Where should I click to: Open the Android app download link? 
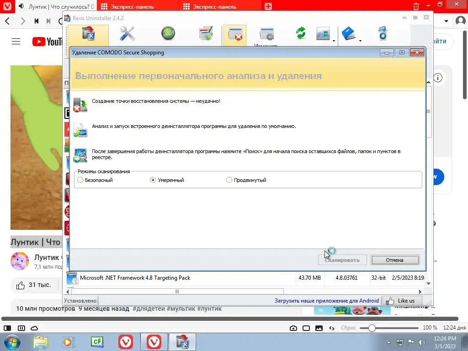326,301
